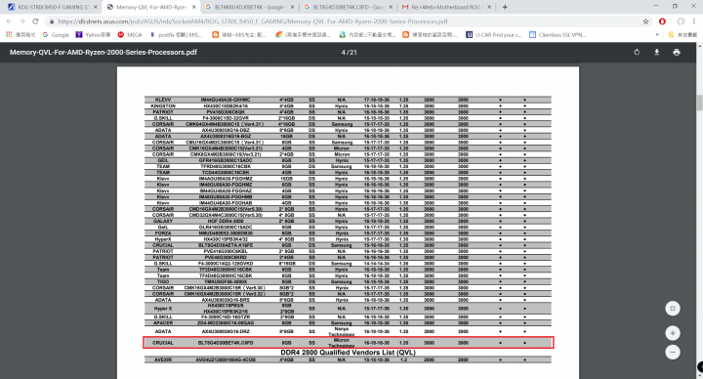This screenshot has width=703, height=379.
Task: Download the PDF file
Action: coord(656,52)
